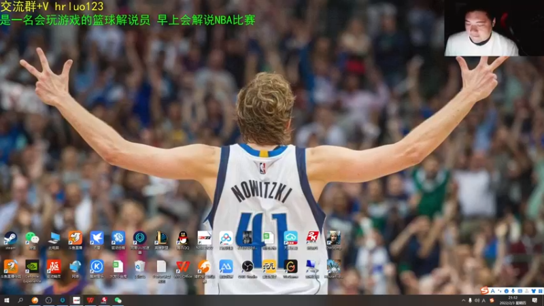Open Sogou skin shirt icon
The image size is (544, 306).
[534, 291]
